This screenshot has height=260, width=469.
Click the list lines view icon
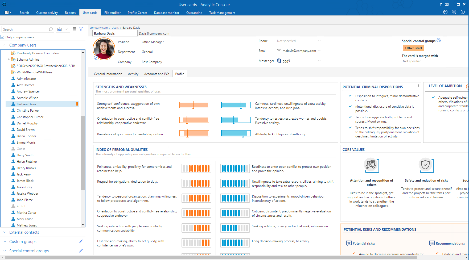tap(75, 29)
